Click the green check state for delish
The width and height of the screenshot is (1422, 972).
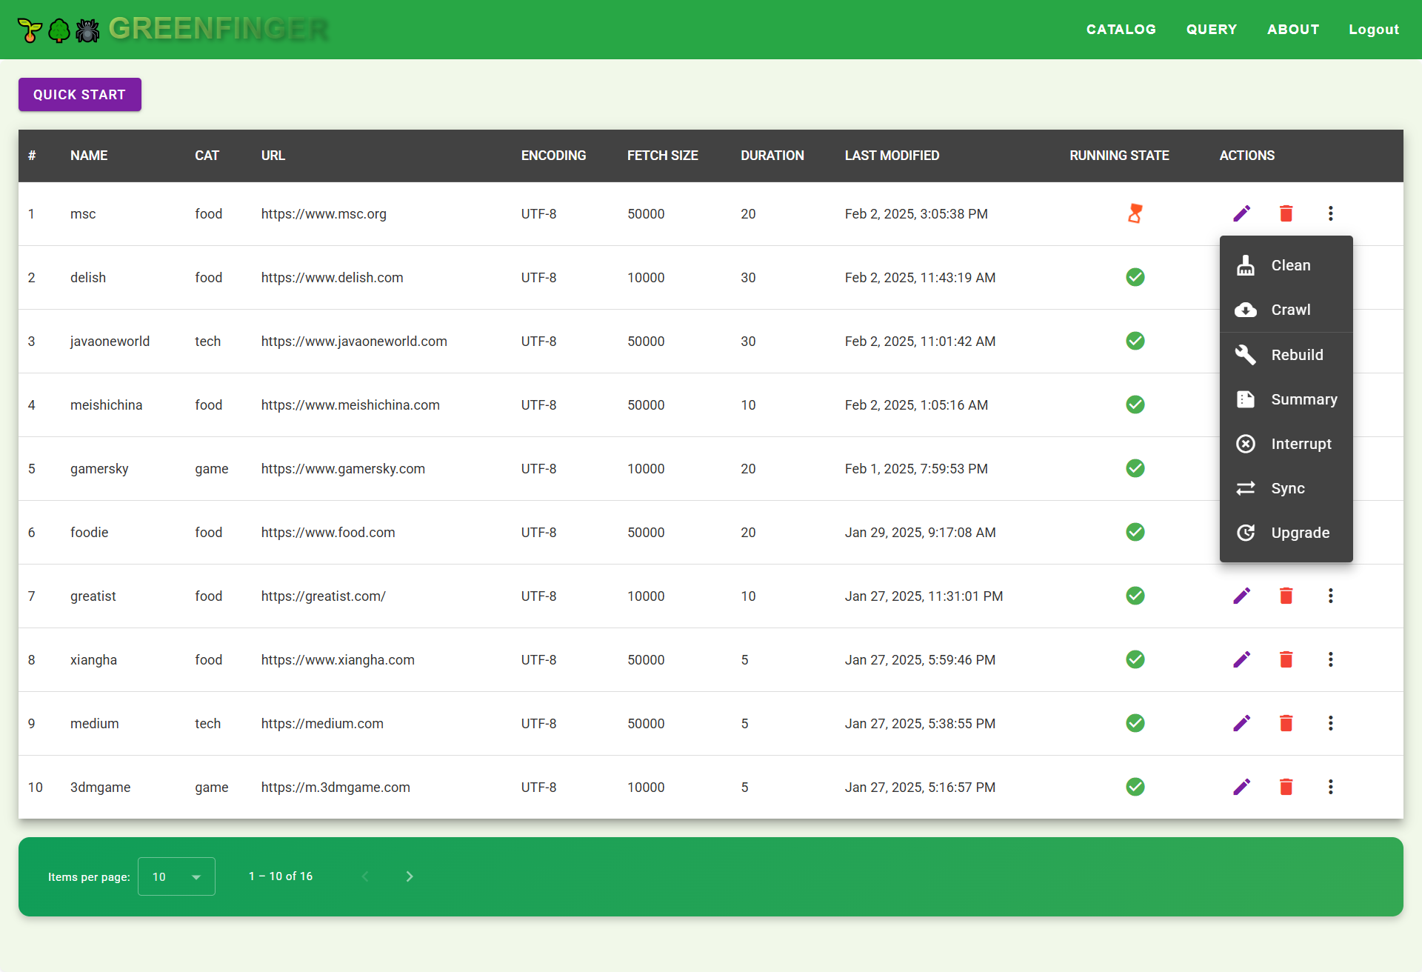tap(1135, 277)
